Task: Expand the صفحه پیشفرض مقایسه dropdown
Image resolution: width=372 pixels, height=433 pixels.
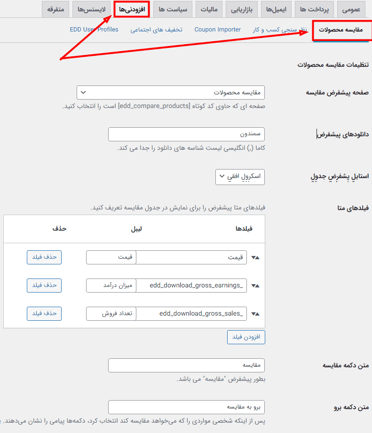Action: click(171, 93)
